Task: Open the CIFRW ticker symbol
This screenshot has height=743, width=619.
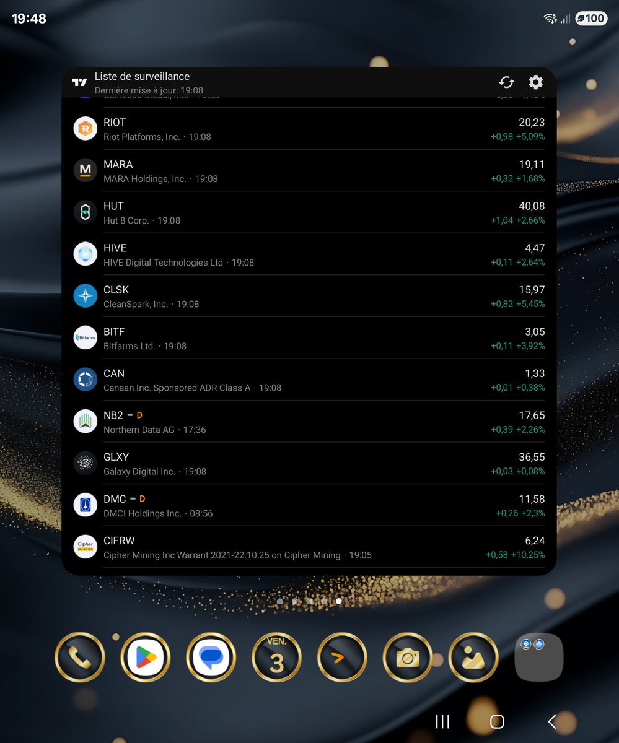Action: click(x=119, y=541)
